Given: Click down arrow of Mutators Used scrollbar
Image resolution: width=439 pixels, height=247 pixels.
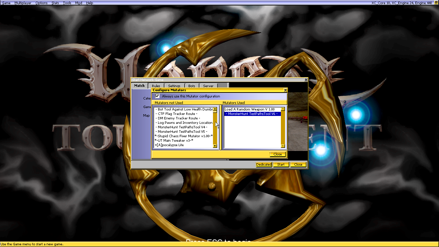Looking at the screenshot, I should 283,146.
